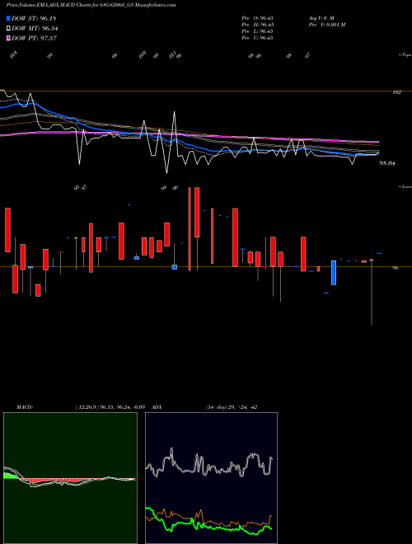This screenshot has width=412, height=544.
Task: Click the chart title mentioning MunafaSutra.com
Action: point(91,5)
